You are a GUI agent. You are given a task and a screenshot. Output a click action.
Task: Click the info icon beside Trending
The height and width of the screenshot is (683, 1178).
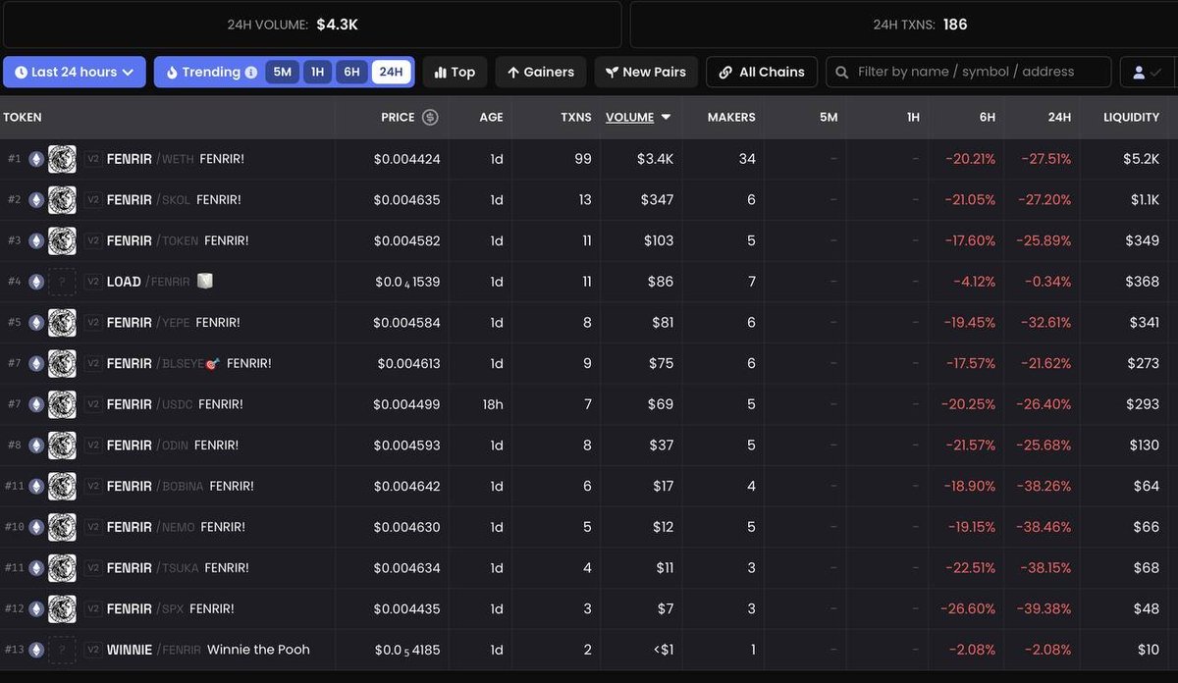[x=251, y=73]
